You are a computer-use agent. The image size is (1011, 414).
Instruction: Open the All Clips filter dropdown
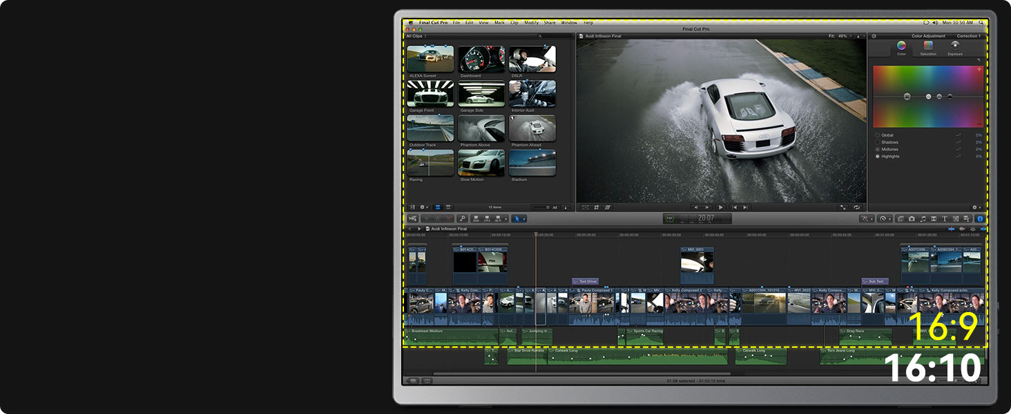(416, 36)
